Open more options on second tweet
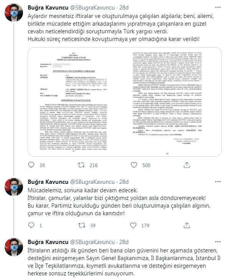Viewport: 230px width, 280px height. (x=218, y=182)
